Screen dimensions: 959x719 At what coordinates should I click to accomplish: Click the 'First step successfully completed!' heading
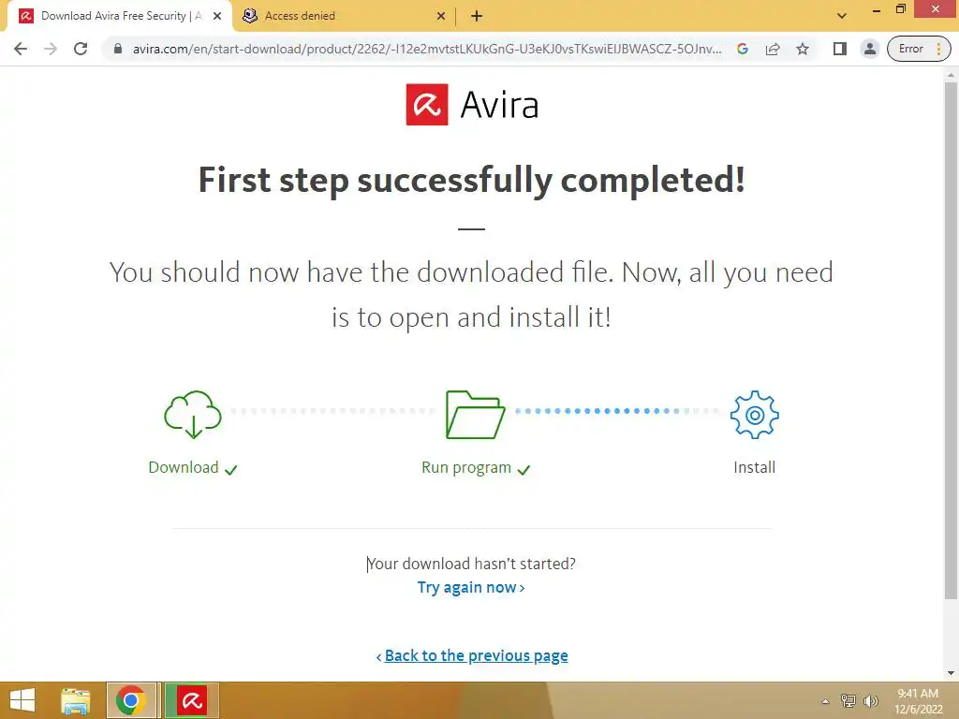472,180
